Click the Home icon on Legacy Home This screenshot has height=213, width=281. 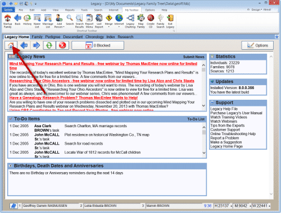(x=11, y=45)
